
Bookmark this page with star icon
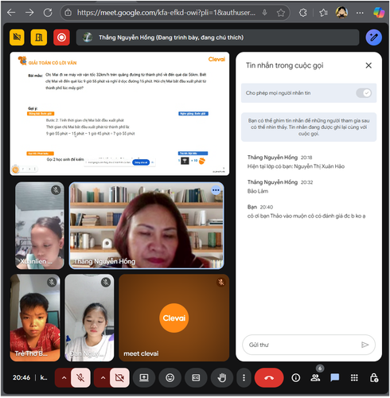280,13
